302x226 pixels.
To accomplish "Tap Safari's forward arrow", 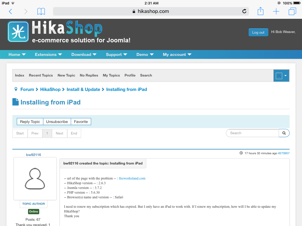I will tap(26, 11).
